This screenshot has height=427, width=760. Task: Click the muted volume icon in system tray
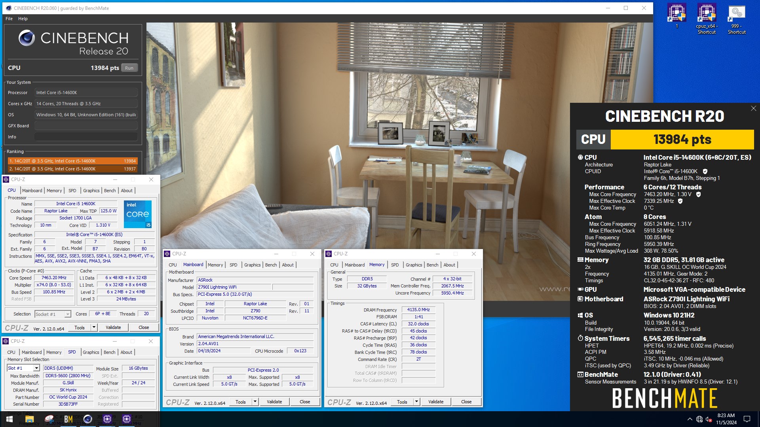coord(709,419)
